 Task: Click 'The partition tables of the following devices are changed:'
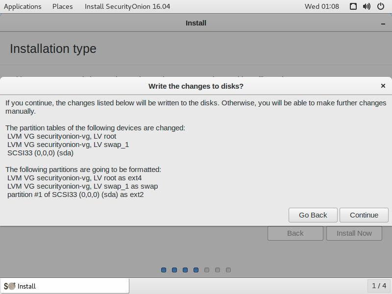(x=95, y=128)
